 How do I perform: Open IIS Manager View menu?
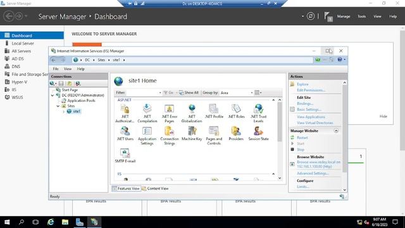pos(68,69)
